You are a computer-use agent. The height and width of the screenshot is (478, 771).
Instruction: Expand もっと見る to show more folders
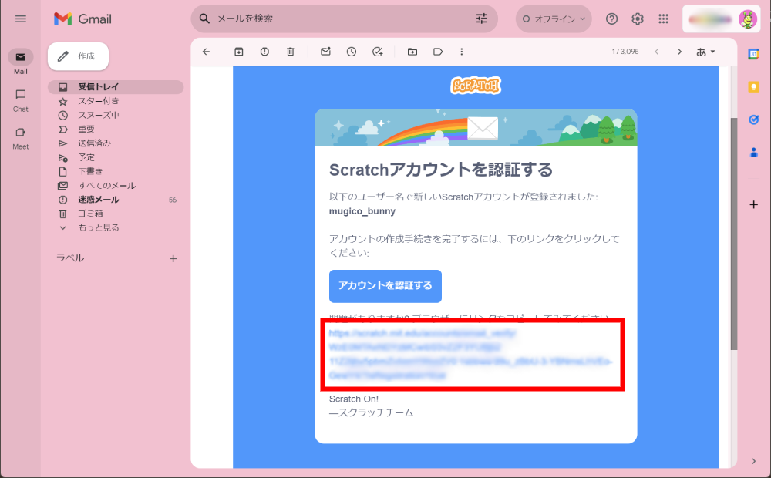tap(116, 228)
